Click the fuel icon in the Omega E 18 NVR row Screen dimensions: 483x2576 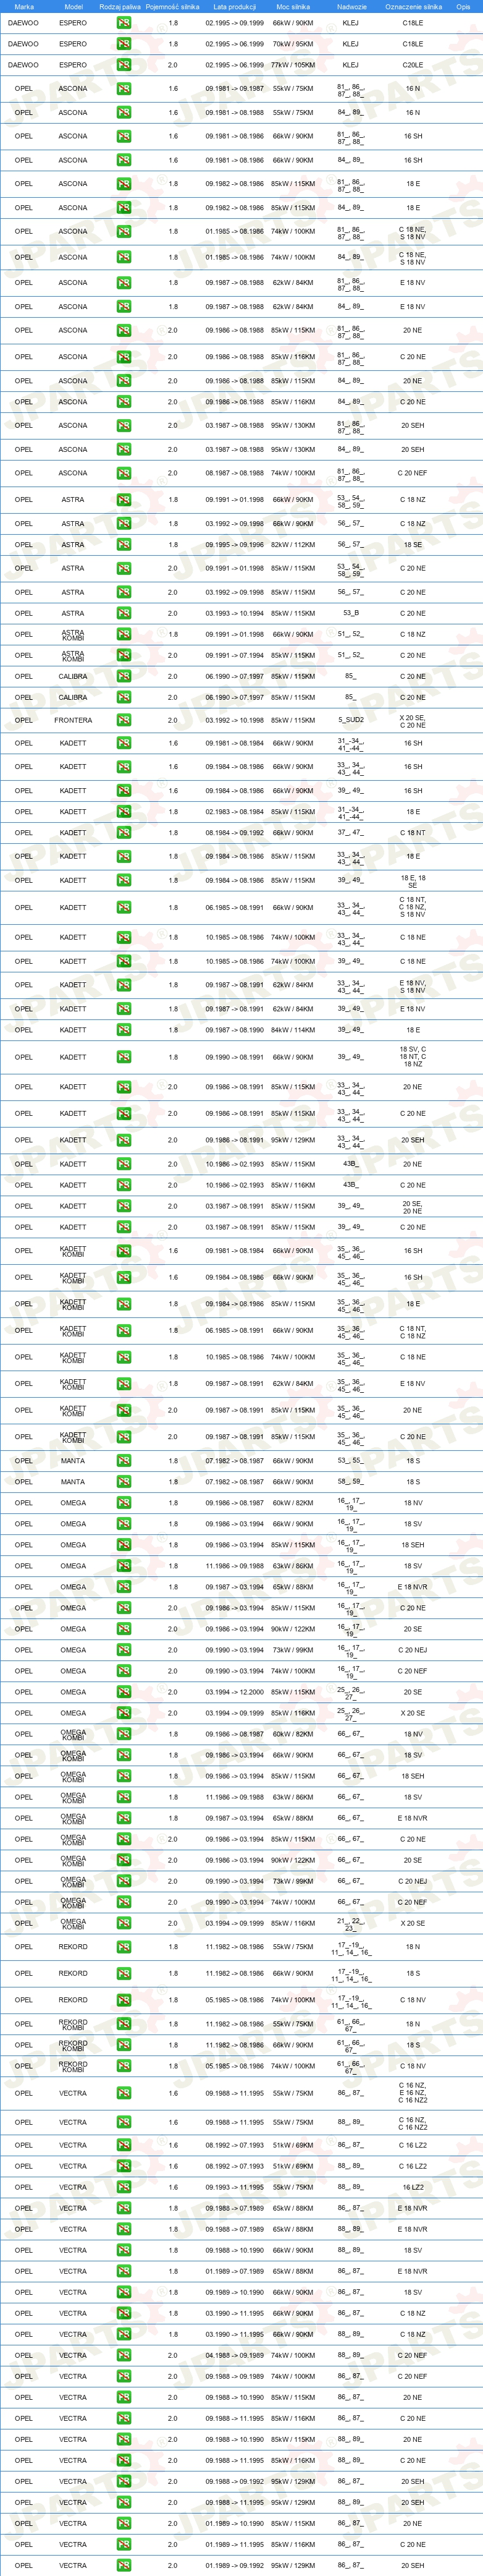[123, 1587]
